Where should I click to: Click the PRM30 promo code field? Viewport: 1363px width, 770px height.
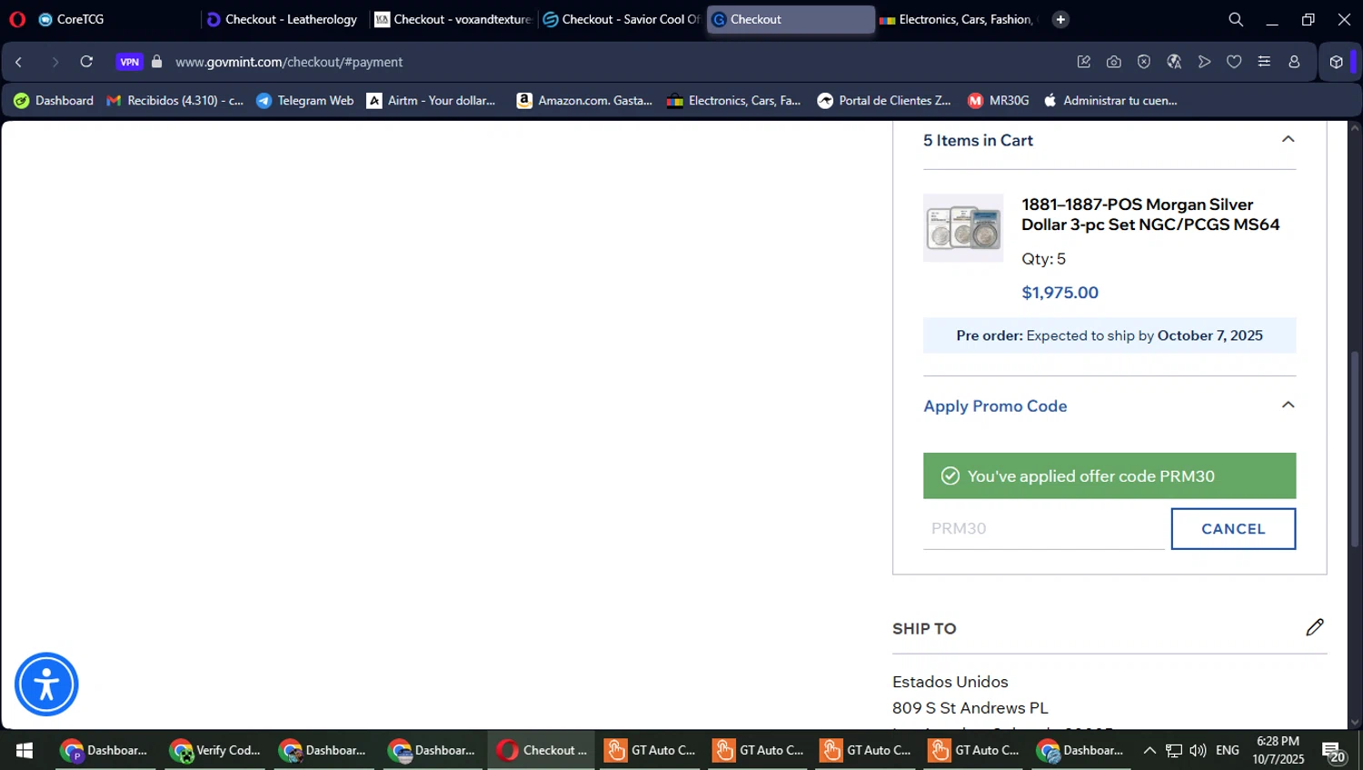pyautogui.click(x=1044, y=528)
